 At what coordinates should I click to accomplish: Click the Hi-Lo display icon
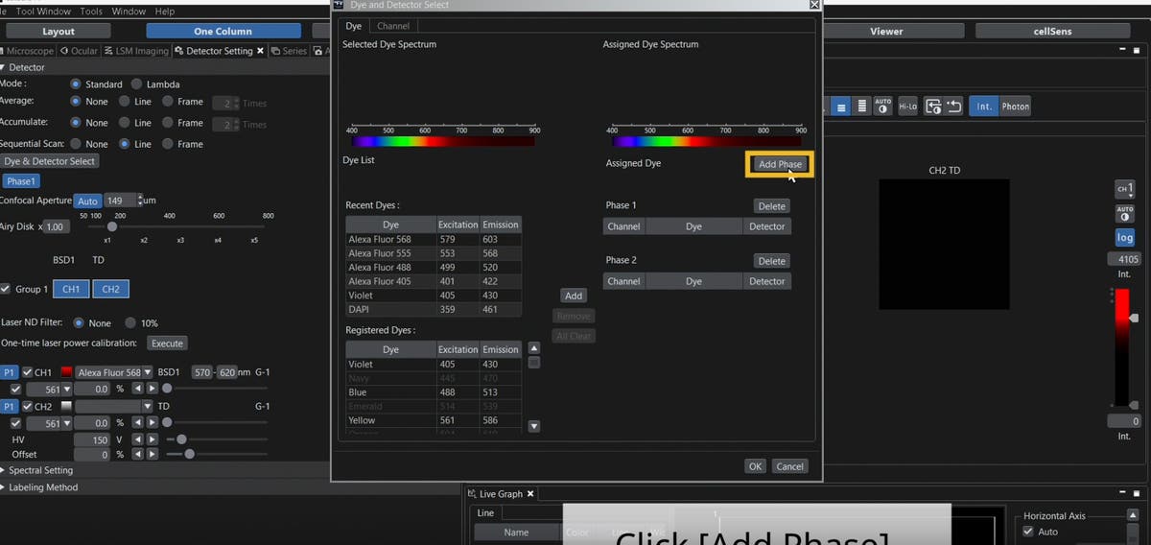tap(907, 107)
